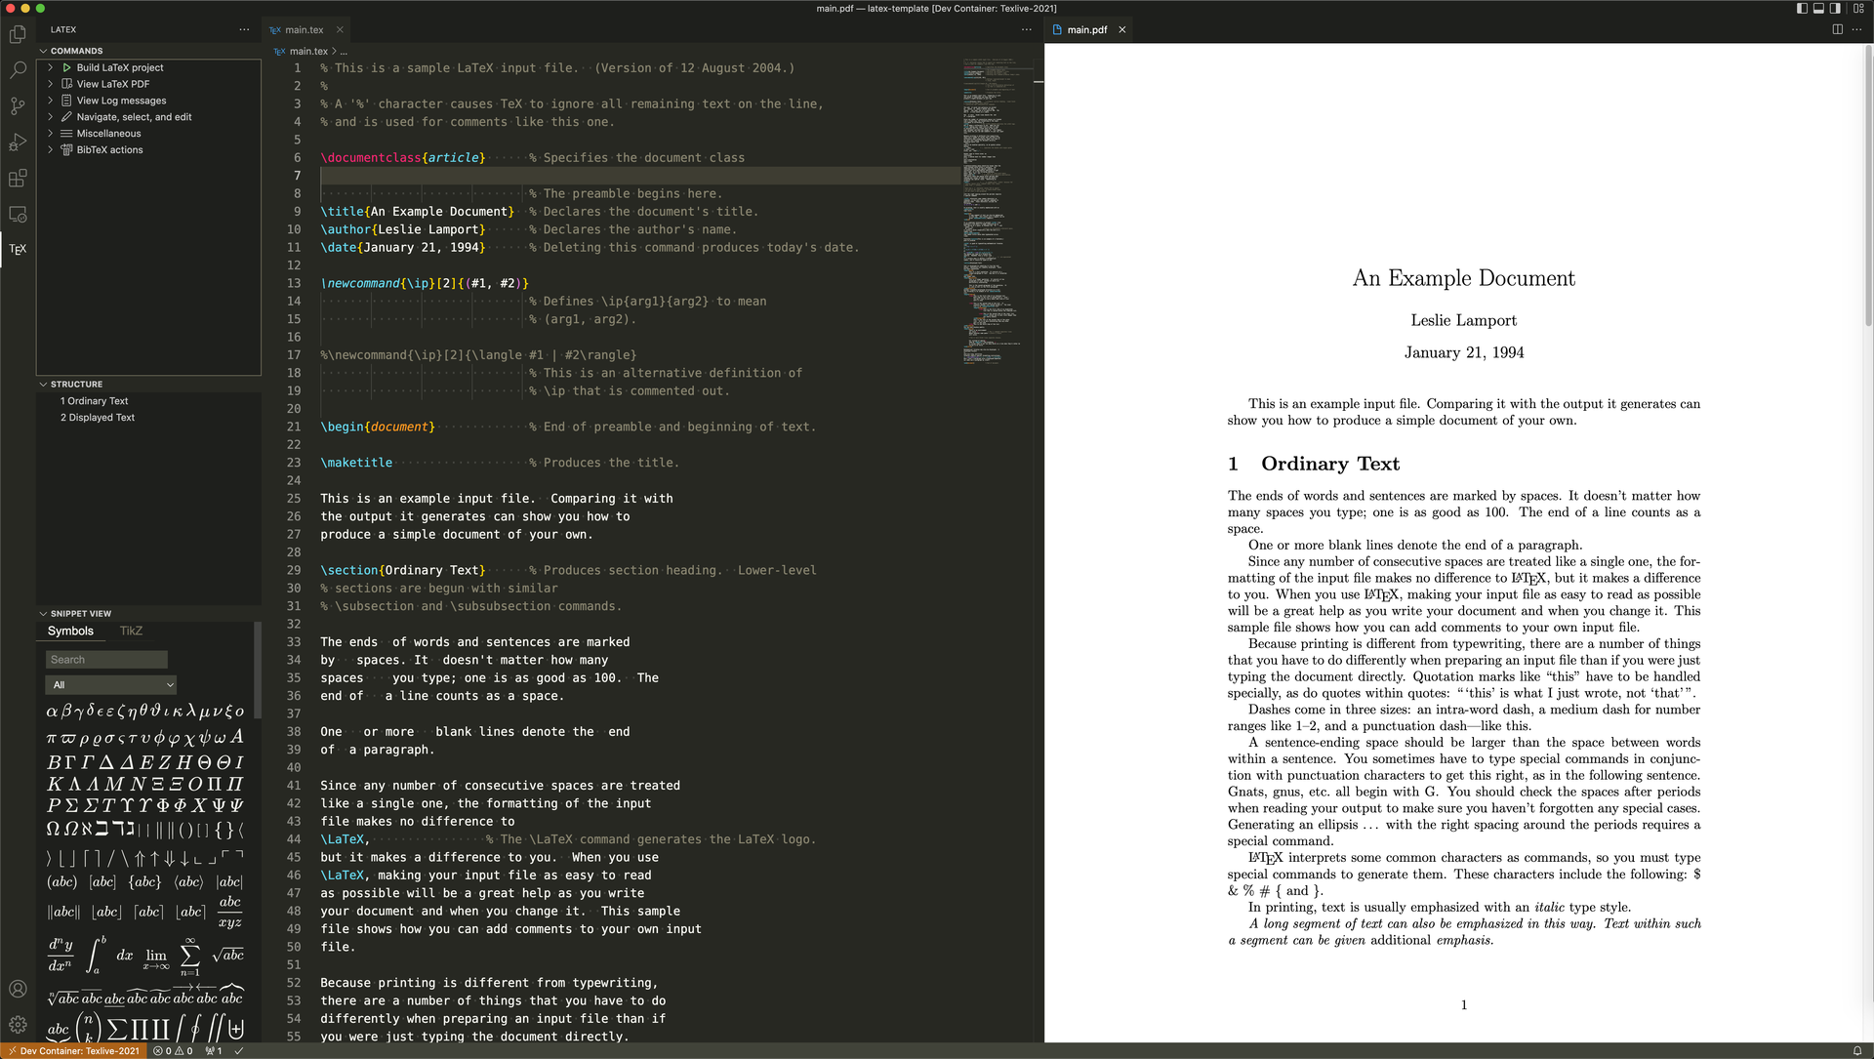Switch to the TikZ snippet tab
This screenshot has height=1059, width=1874.
(131, 631)
